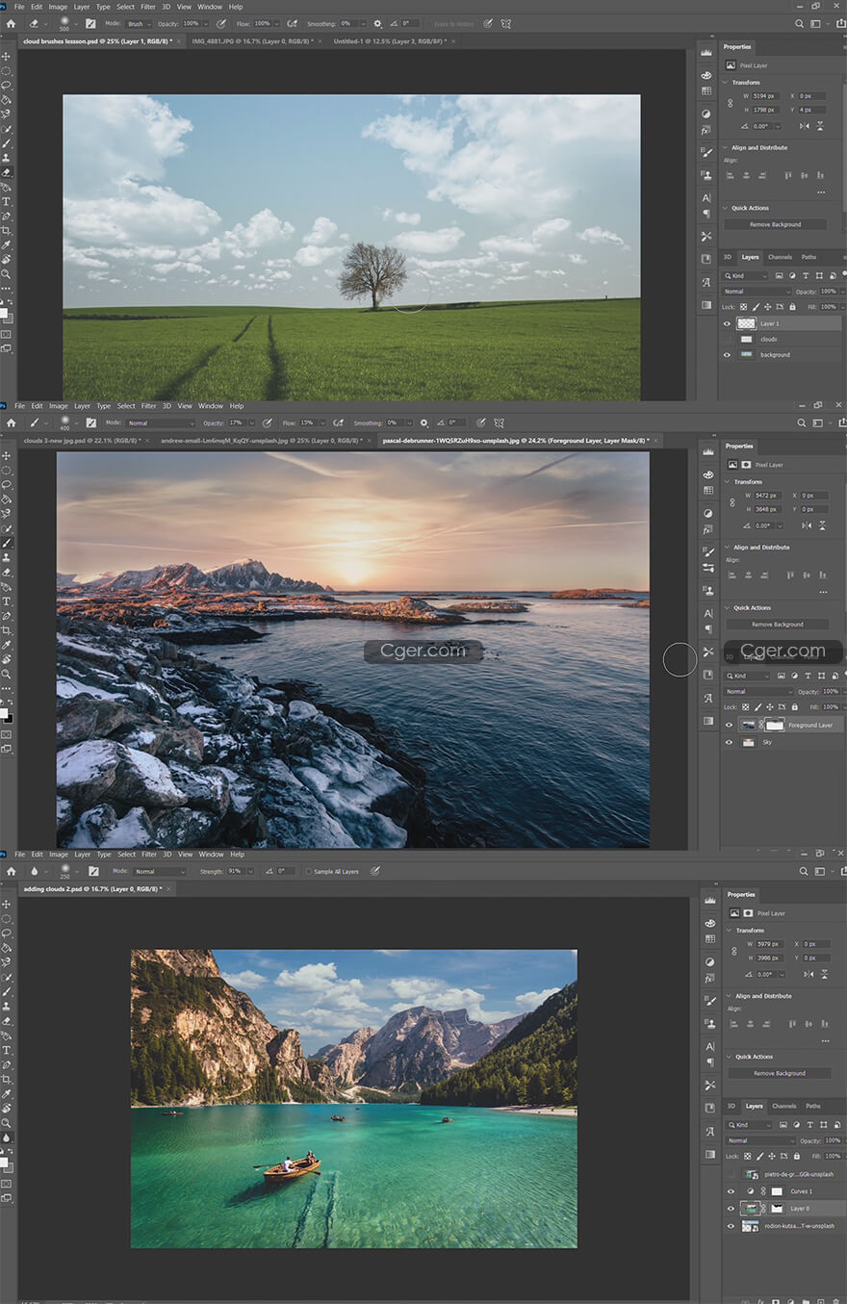Open brush settings gear in top window options bar

tap(377, 23)
